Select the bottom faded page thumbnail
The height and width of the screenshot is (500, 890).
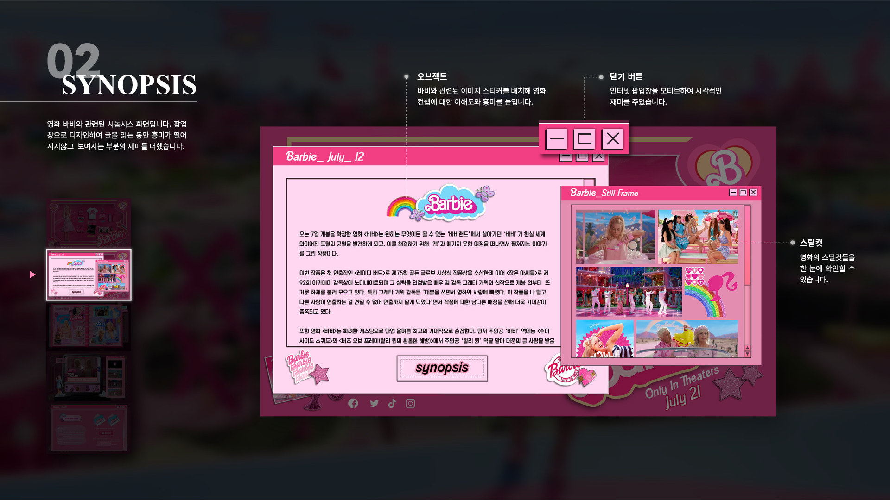click(x=89, y=428)
